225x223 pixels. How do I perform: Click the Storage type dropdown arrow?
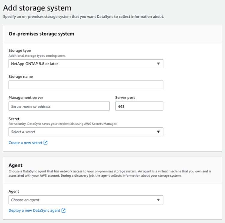pos(158,64)
